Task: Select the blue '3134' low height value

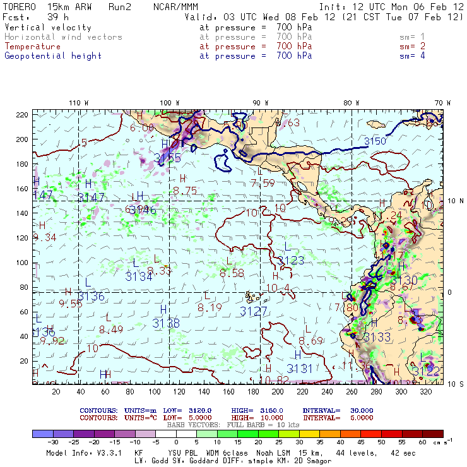Action: pos(139,276)
